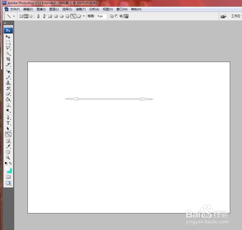Toggle Quick Mask mode
Viewport: 242px width, 230px height.
point(8,177)
